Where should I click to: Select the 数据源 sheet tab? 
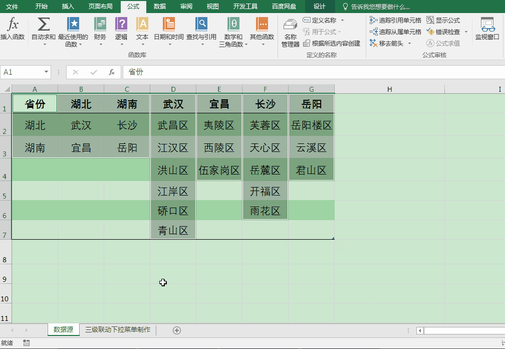coord(64,329)
